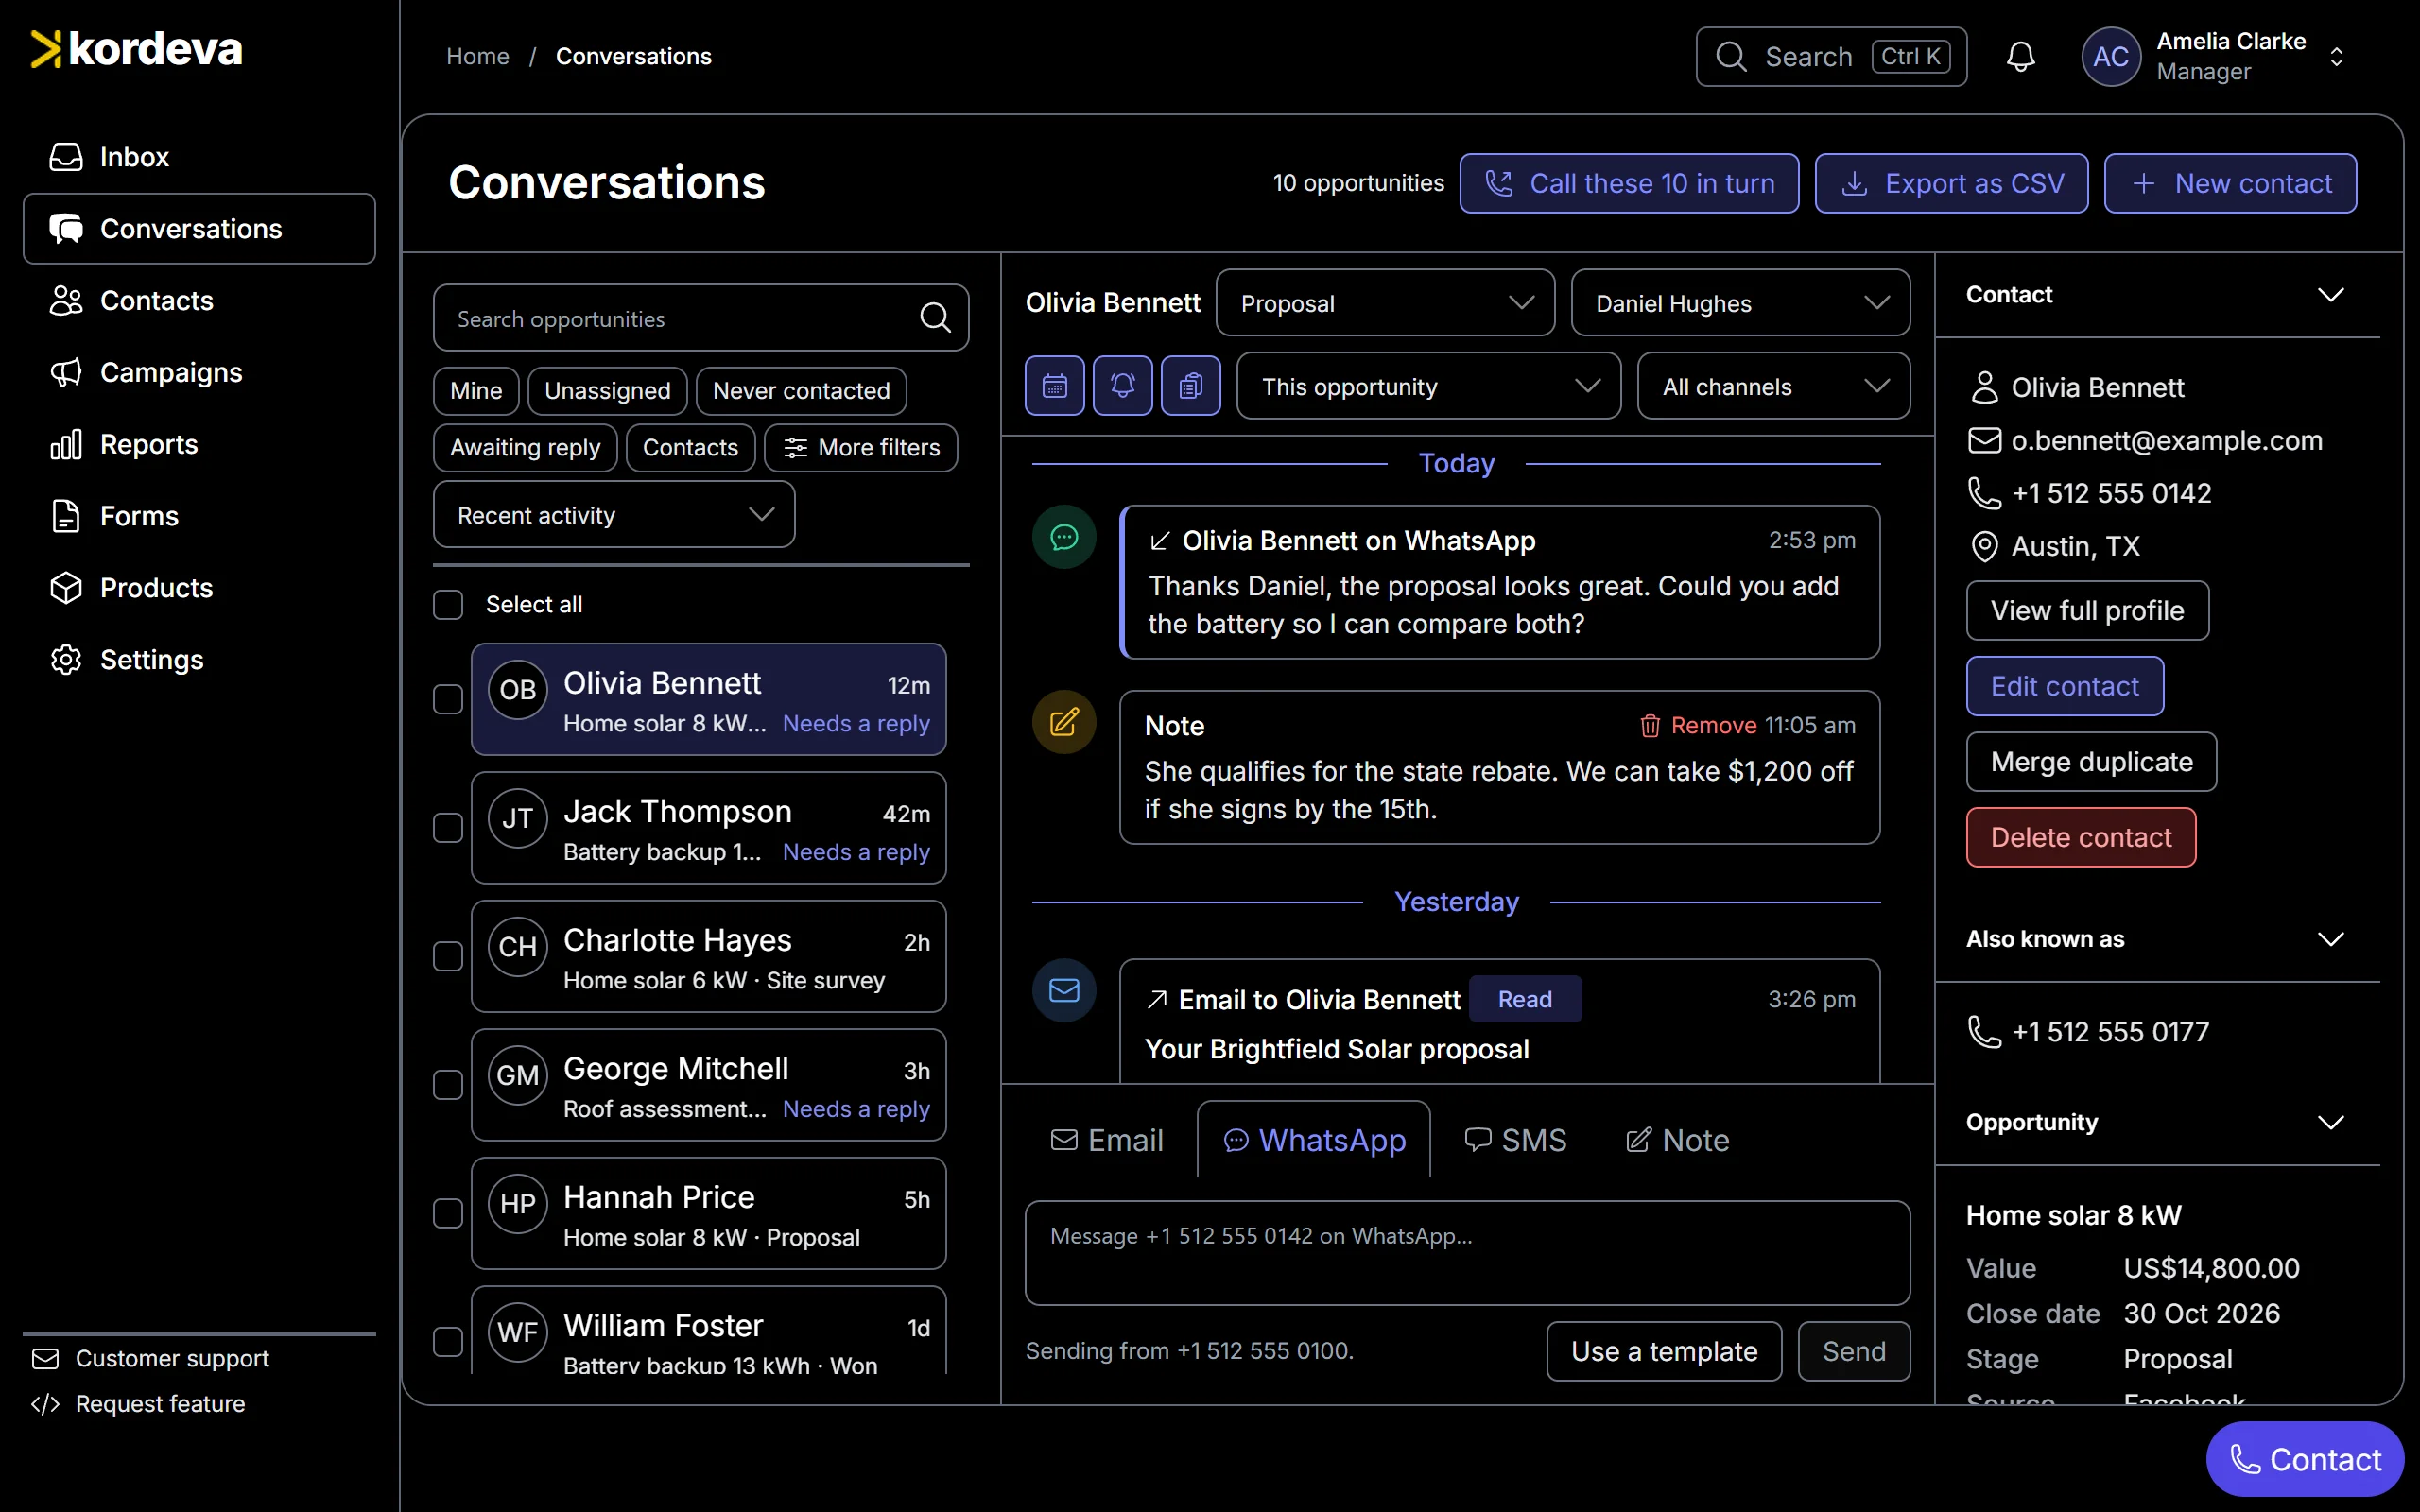This screenshot has height=1512, width=2420.
Task: Go to Campaigns in the sidebar
Action: point(199,372)
